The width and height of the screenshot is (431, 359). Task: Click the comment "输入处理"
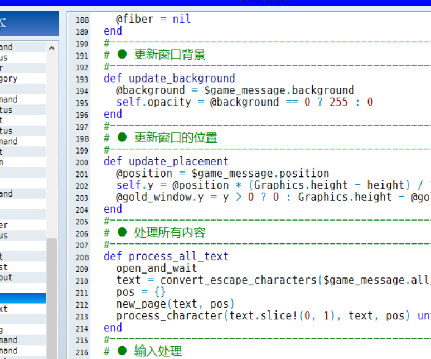point(158,351)
